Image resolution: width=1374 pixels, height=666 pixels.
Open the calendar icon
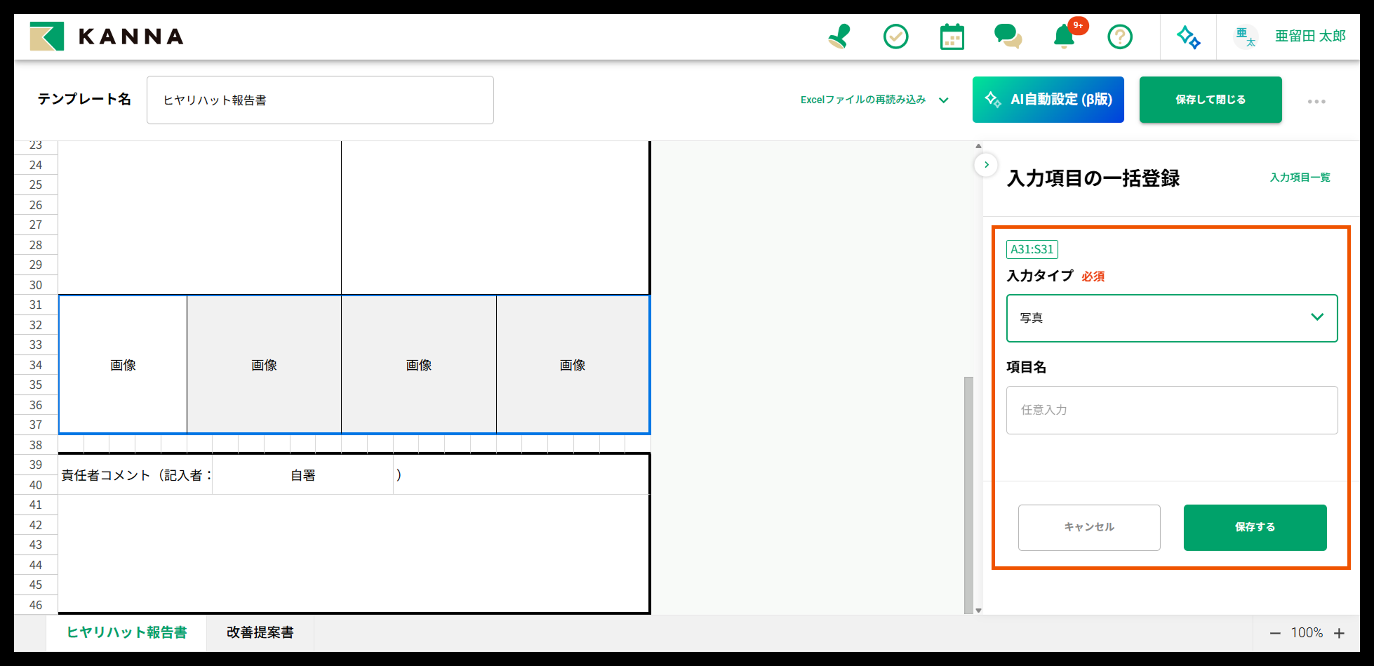pyautogui.click(x=952, y=36)
